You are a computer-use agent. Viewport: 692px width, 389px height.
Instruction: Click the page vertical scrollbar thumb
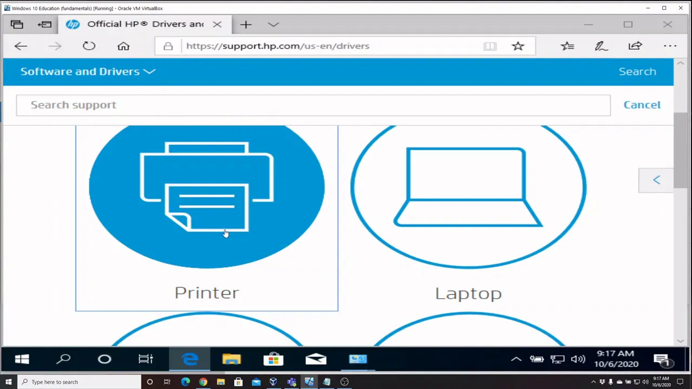(x=680, y=150)
